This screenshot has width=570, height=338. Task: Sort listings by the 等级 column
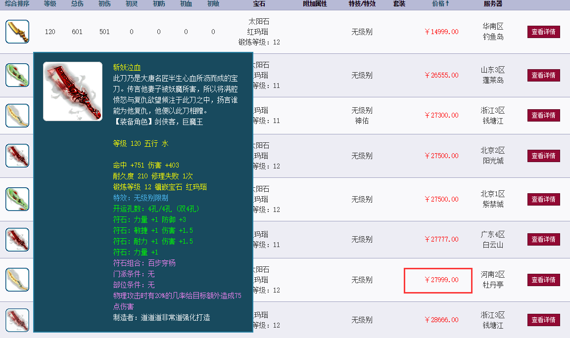(x=50, y=4)
